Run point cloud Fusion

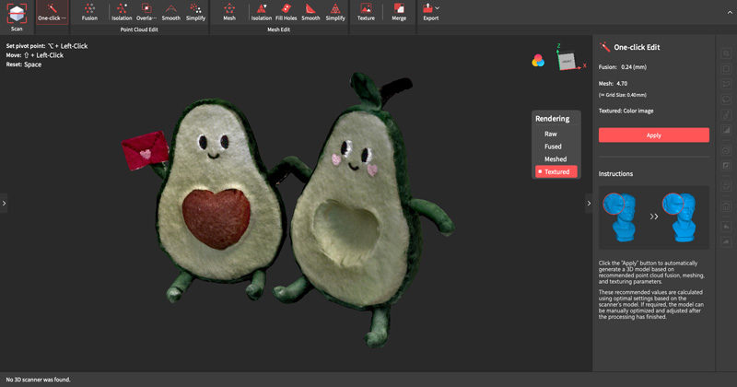[x=89, y=13]
